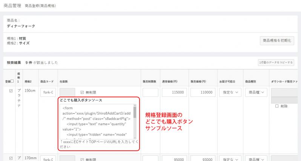The height and width of the screenshot is (161, 301).
Task: Open 商品種別 dropdown in the 170mm row
Action: click(x=256, y=158)
